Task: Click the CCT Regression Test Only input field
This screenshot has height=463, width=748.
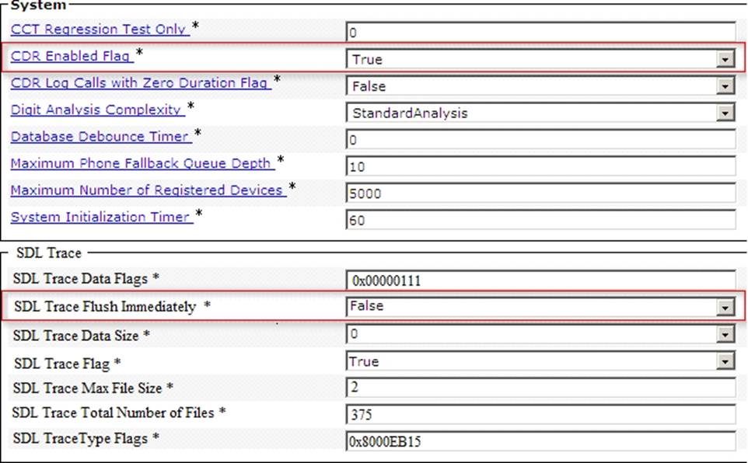Action: (x=540, y=33)
